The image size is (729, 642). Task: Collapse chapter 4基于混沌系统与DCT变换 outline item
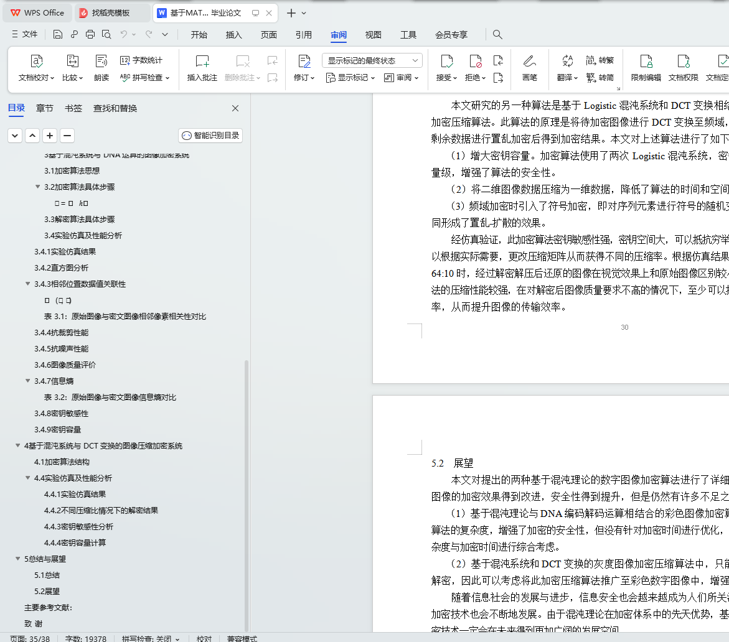click(x=17, y=445)
